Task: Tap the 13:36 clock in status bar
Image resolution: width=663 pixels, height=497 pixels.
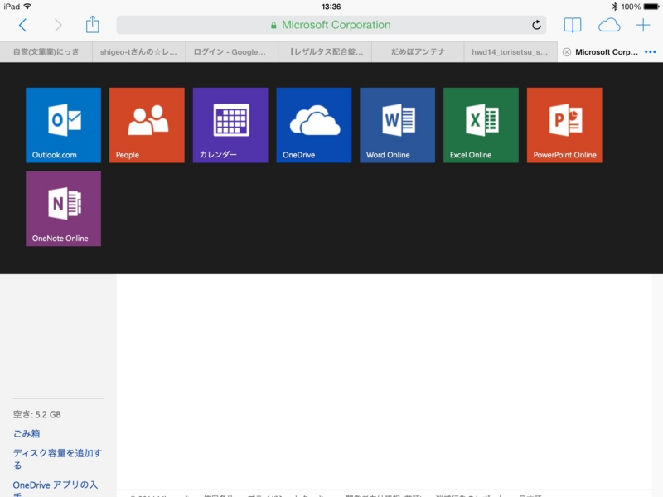Action: point(331,7)
